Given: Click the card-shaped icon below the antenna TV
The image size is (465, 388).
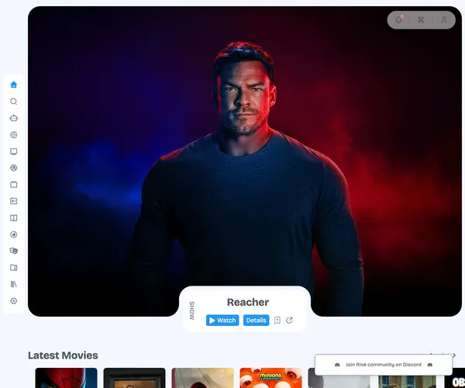Looking at the screenshot, I should tap(14, 201).
